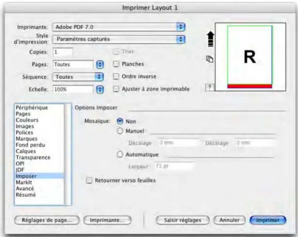Enable the Ordre inverse checkbox
The image size is (298, 237).
coord(116,77)
